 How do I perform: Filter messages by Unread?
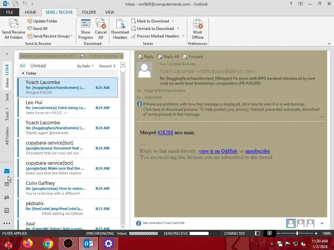pos(38,66)
